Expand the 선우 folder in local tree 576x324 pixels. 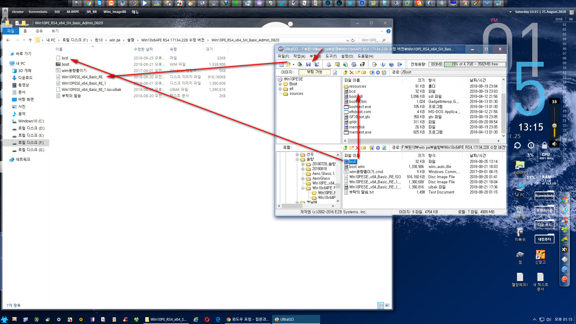tap(297, 154)
